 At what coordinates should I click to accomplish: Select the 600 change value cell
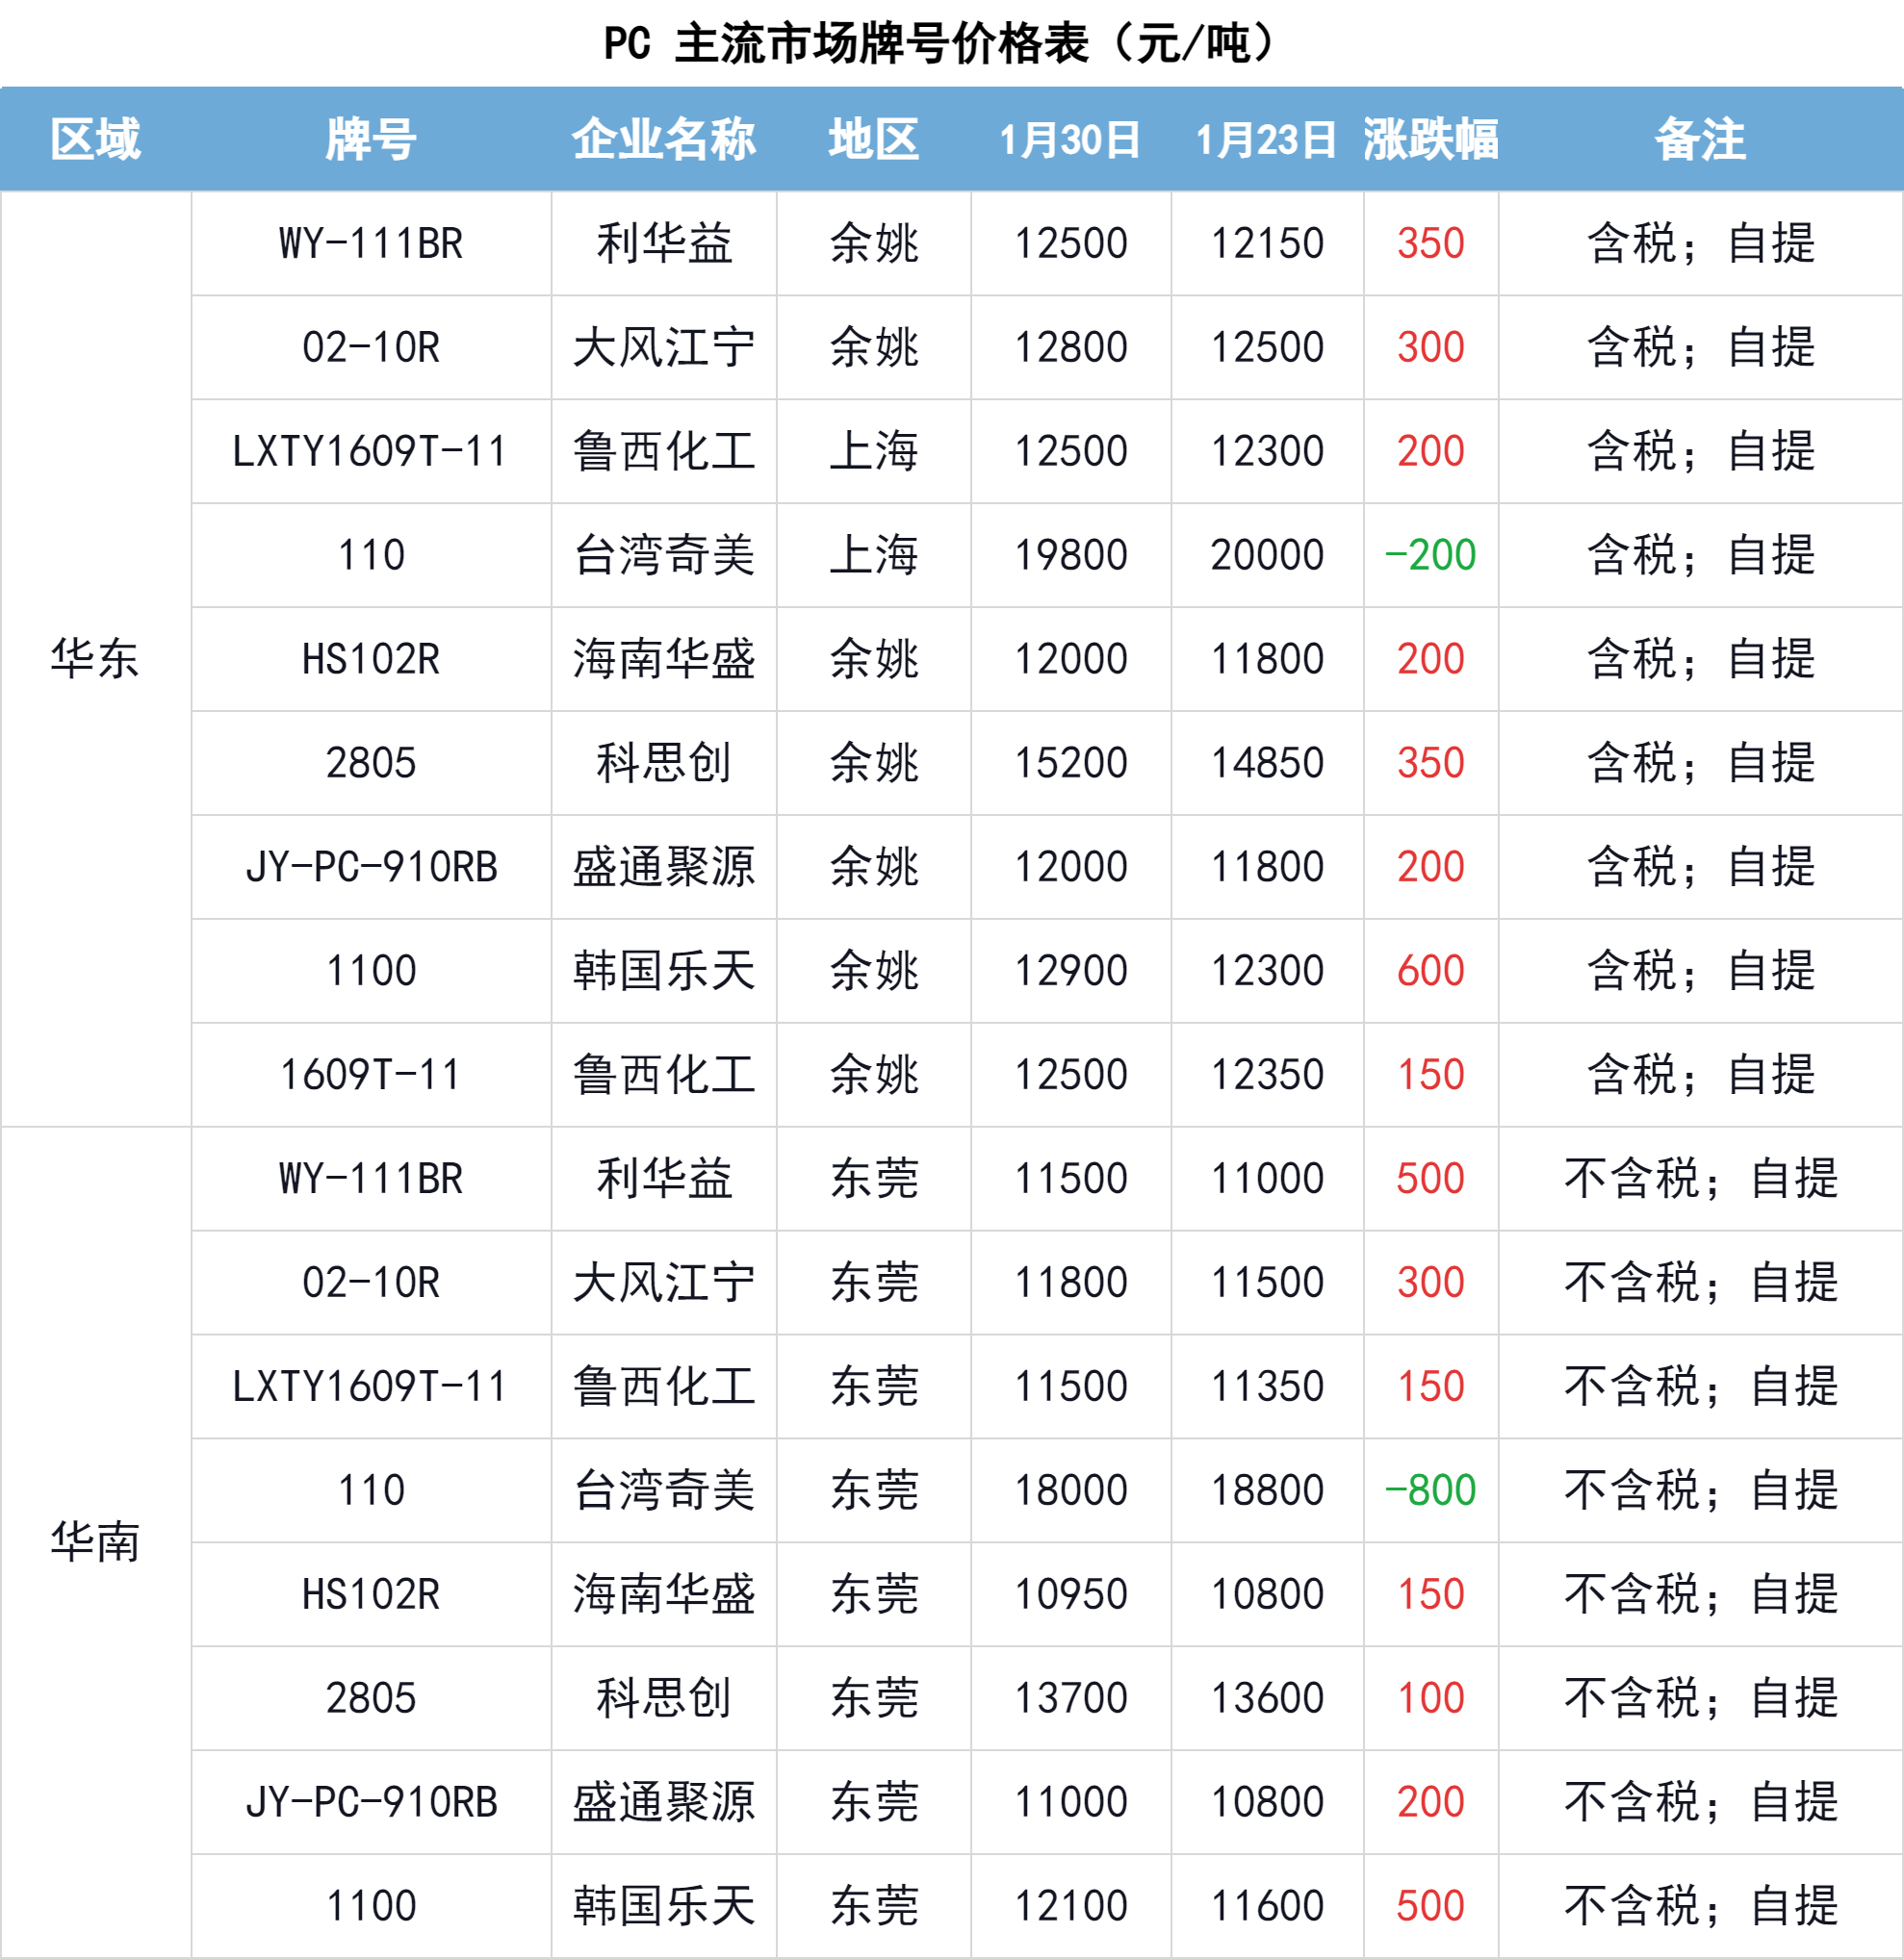[x=1431, y=971]
